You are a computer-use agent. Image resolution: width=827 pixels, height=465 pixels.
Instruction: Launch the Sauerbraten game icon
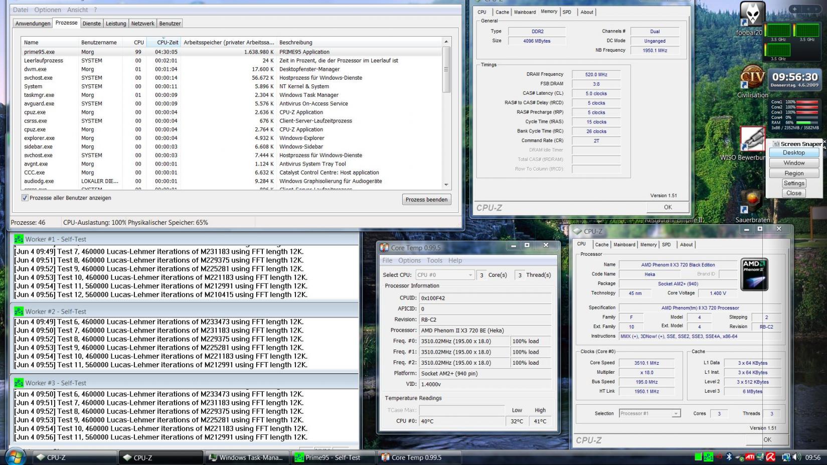pos(752,202)
